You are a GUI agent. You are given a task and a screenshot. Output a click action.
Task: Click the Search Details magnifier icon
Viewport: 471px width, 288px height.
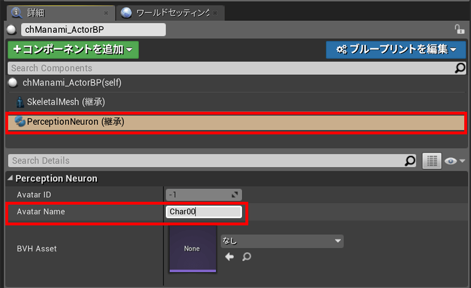[410, 161]
